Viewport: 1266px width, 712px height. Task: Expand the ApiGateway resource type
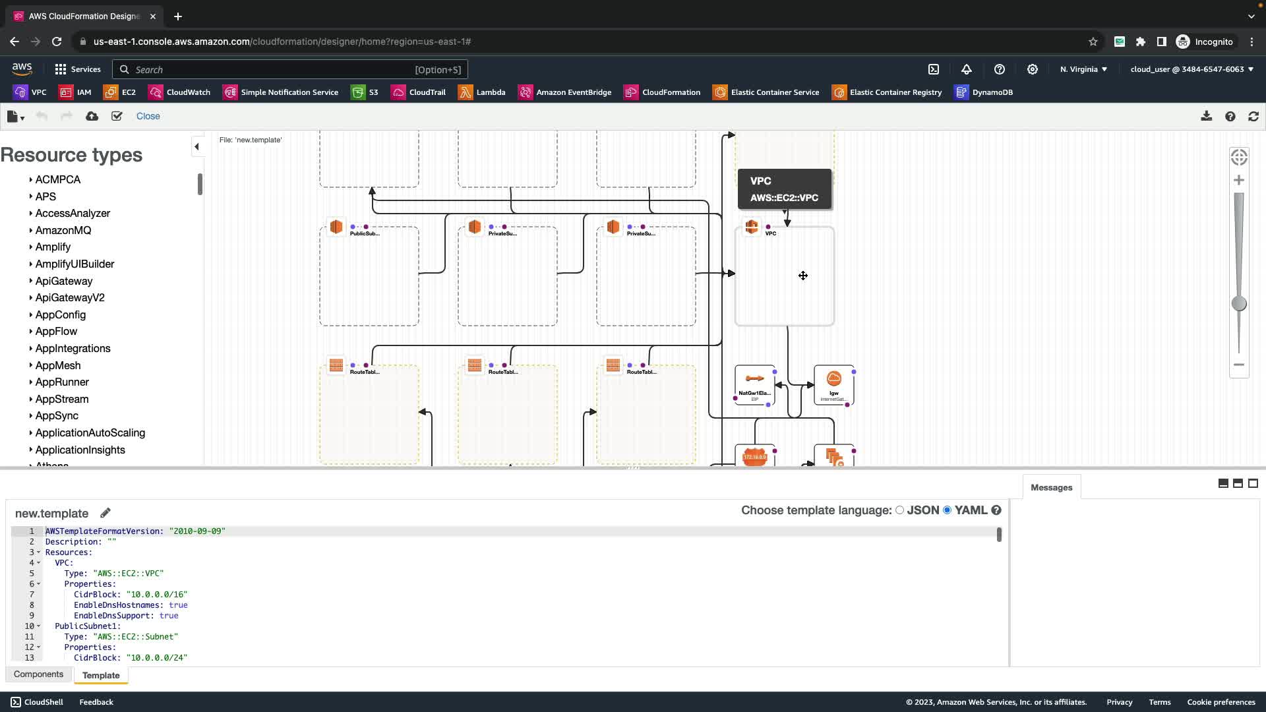[63, 281]
